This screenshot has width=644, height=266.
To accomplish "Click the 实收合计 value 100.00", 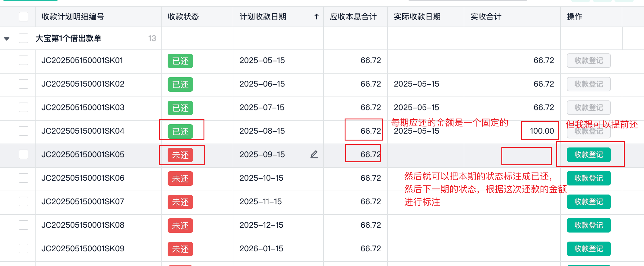I will pyautogui.click(x=542, y=131).
